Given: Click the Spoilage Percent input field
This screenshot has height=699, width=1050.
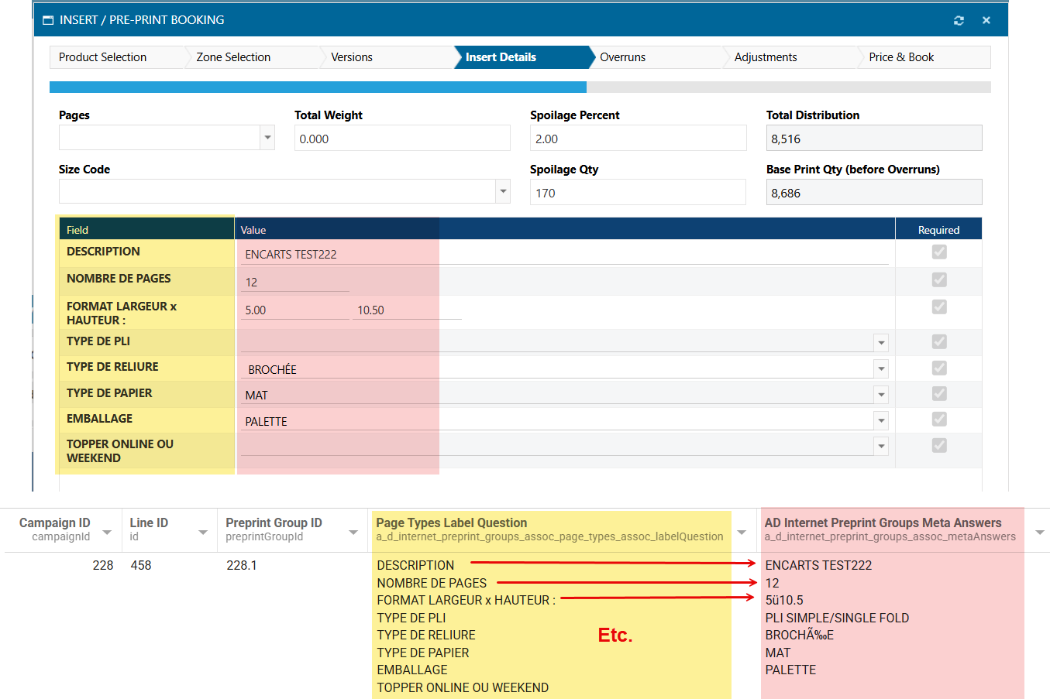Looking at the screenshot, I should [637, 139].
